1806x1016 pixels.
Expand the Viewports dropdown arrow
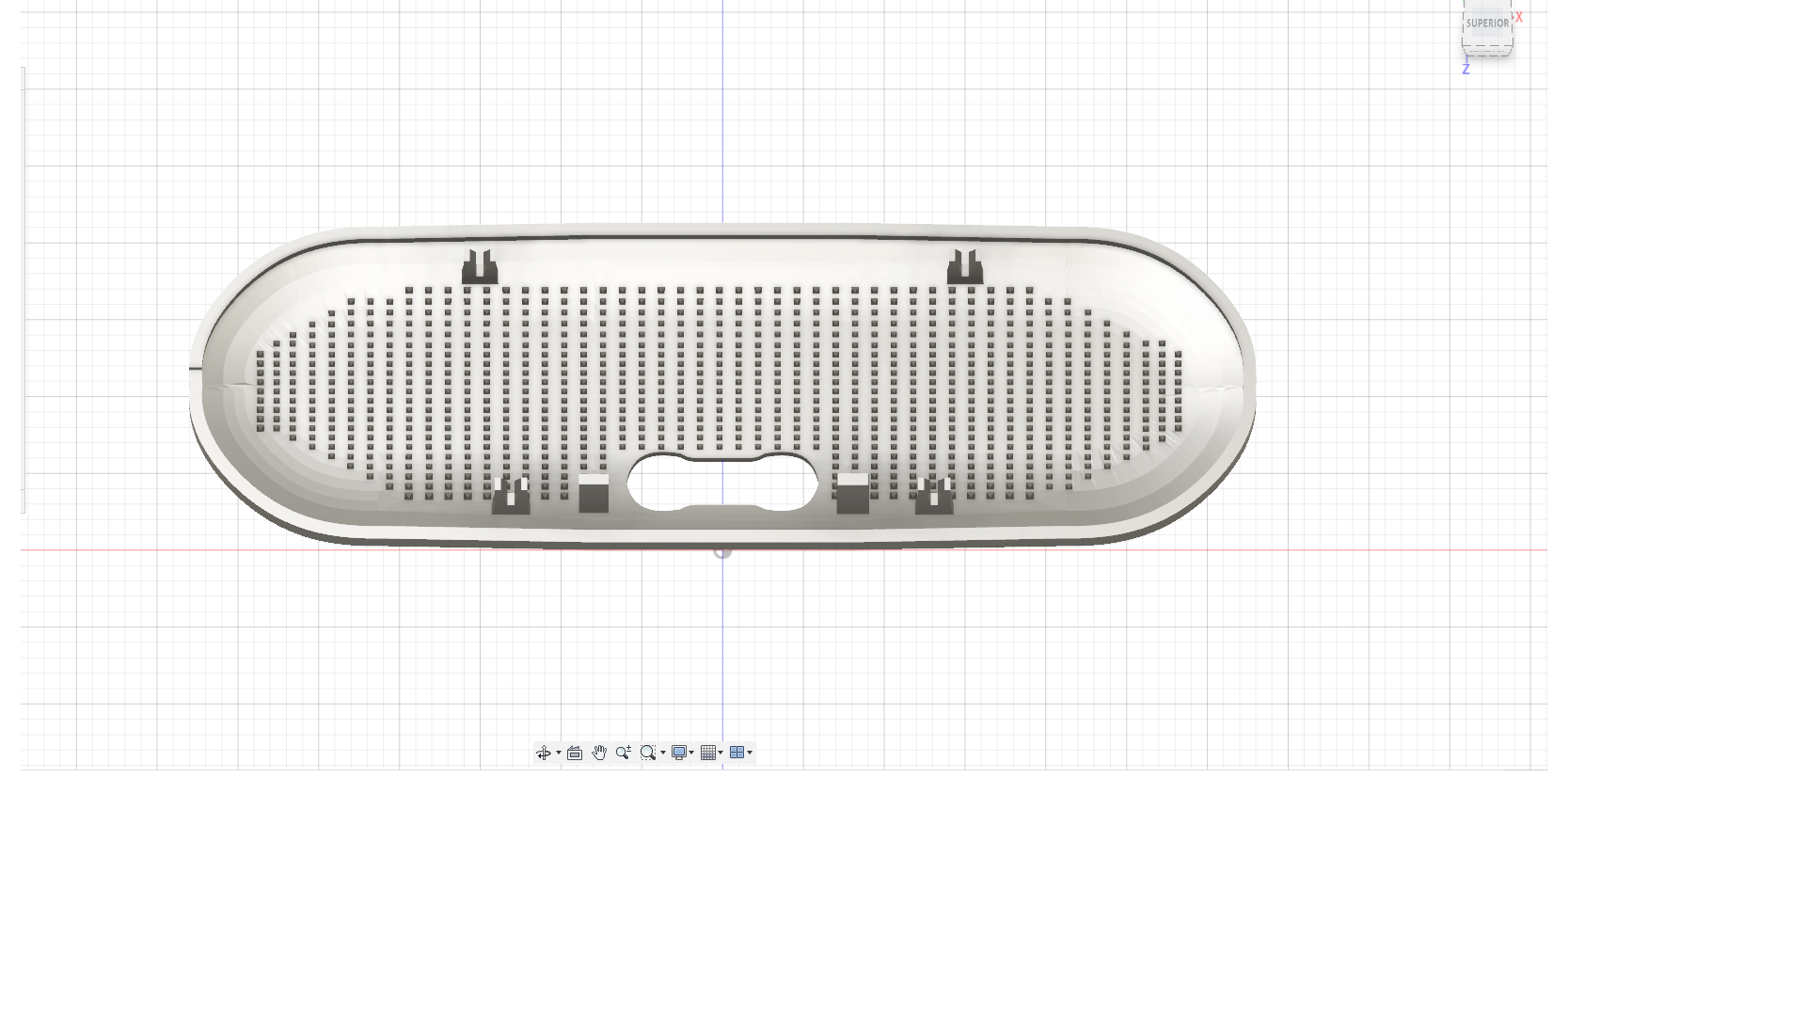[750, 753]
